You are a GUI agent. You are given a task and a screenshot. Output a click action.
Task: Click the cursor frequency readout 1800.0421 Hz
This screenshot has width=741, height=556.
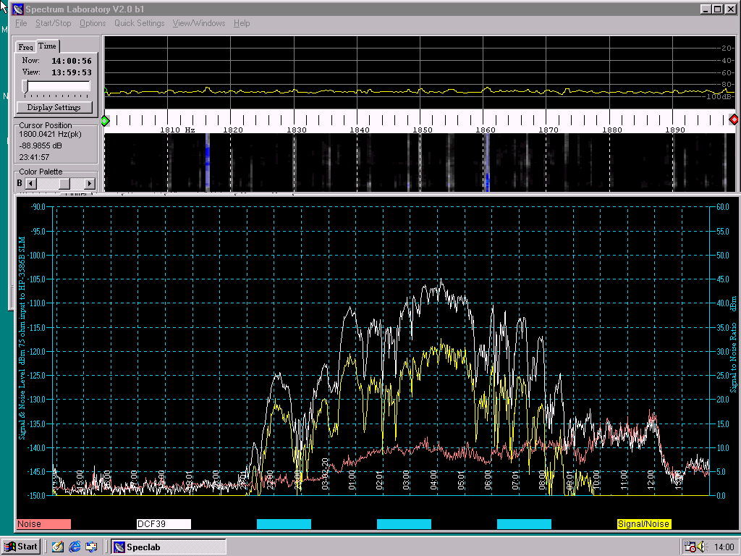point(50,134)
